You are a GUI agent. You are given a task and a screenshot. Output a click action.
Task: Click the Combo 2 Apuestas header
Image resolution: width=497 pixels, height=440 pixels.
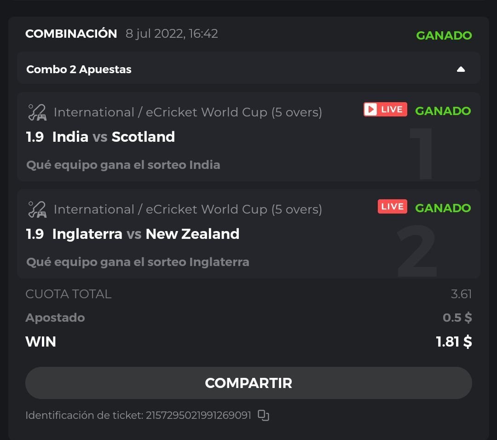79,69
